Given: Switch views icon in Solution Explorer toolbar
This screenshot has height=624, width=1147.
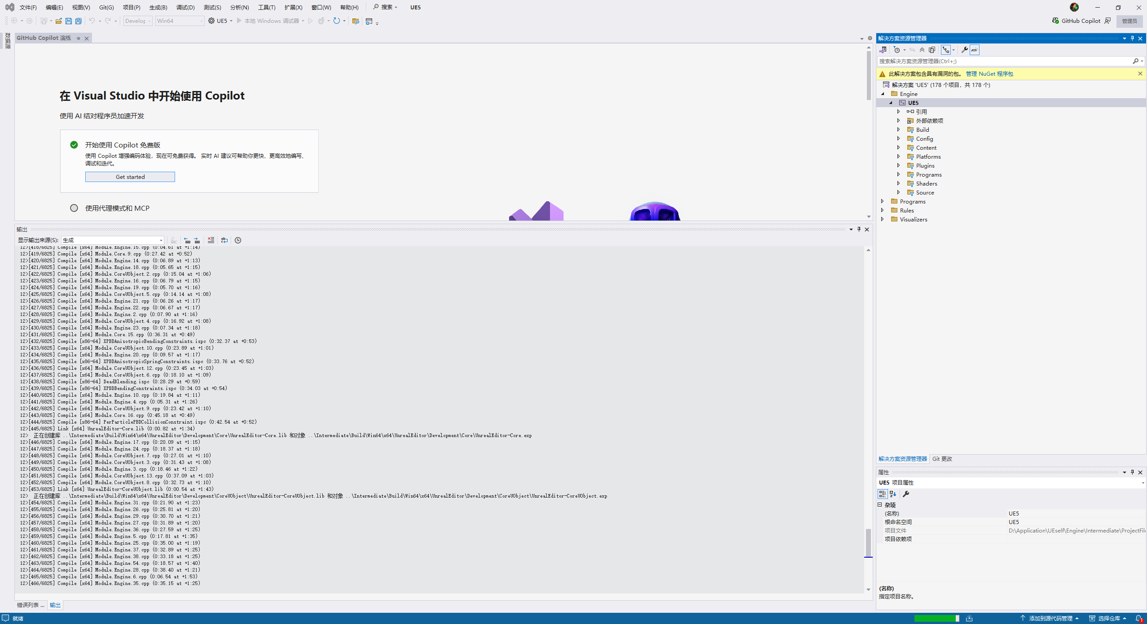Looking at the screenshot, I should [x=883, y=50].
